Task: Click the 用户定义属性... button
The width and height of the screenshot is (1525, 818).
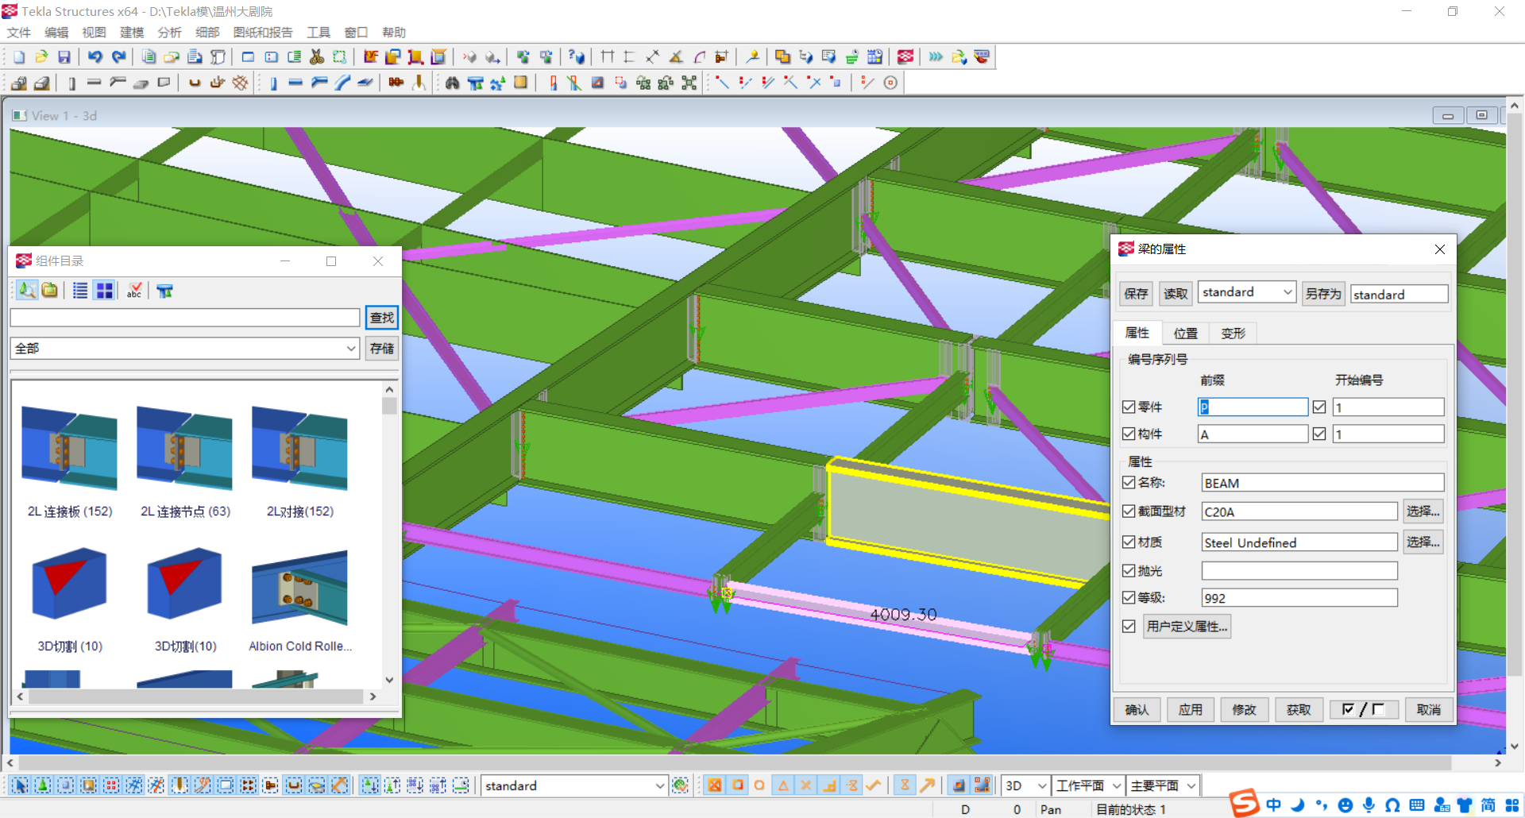Action: click(x=1187, y=626)
